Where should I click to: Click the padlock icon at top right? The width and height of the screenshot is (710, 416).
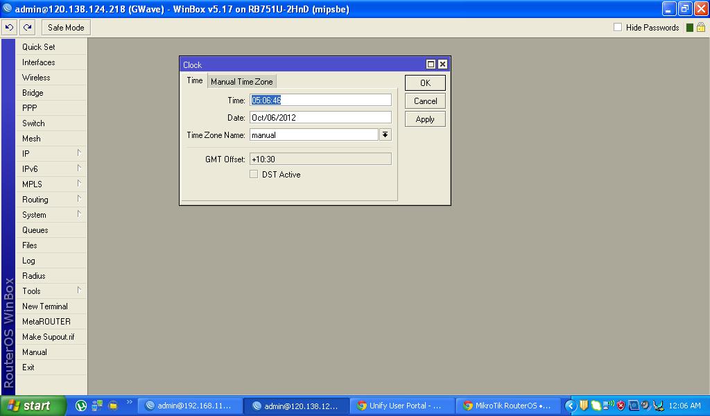tap(700, 27)
